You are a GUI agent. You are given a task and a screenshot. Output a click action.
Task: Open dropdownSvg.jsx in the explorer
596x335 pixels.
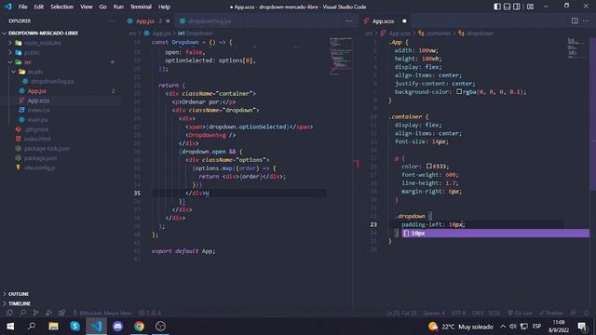(52, 81)
